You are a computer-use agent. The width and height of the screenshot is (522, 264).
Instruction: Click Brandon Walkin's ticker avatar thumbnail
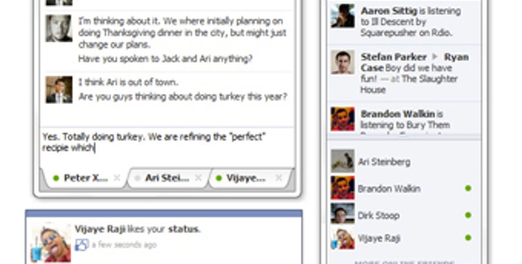[x=343, y=119]
